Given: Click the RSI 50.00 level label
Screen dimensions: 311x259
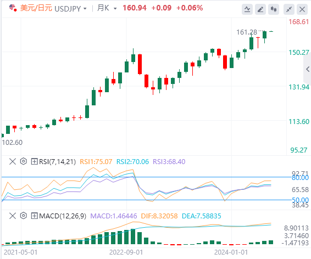Looking at the screenshot, I should [300, 200].
